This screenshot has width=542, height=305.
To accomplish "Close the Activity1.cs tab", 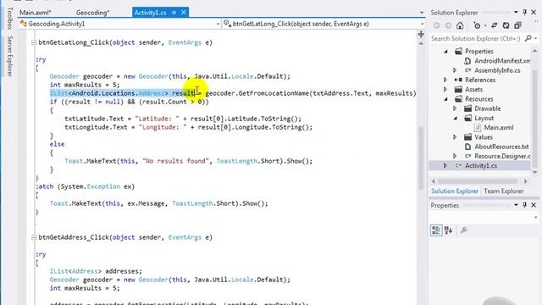I will coord(184,13).
